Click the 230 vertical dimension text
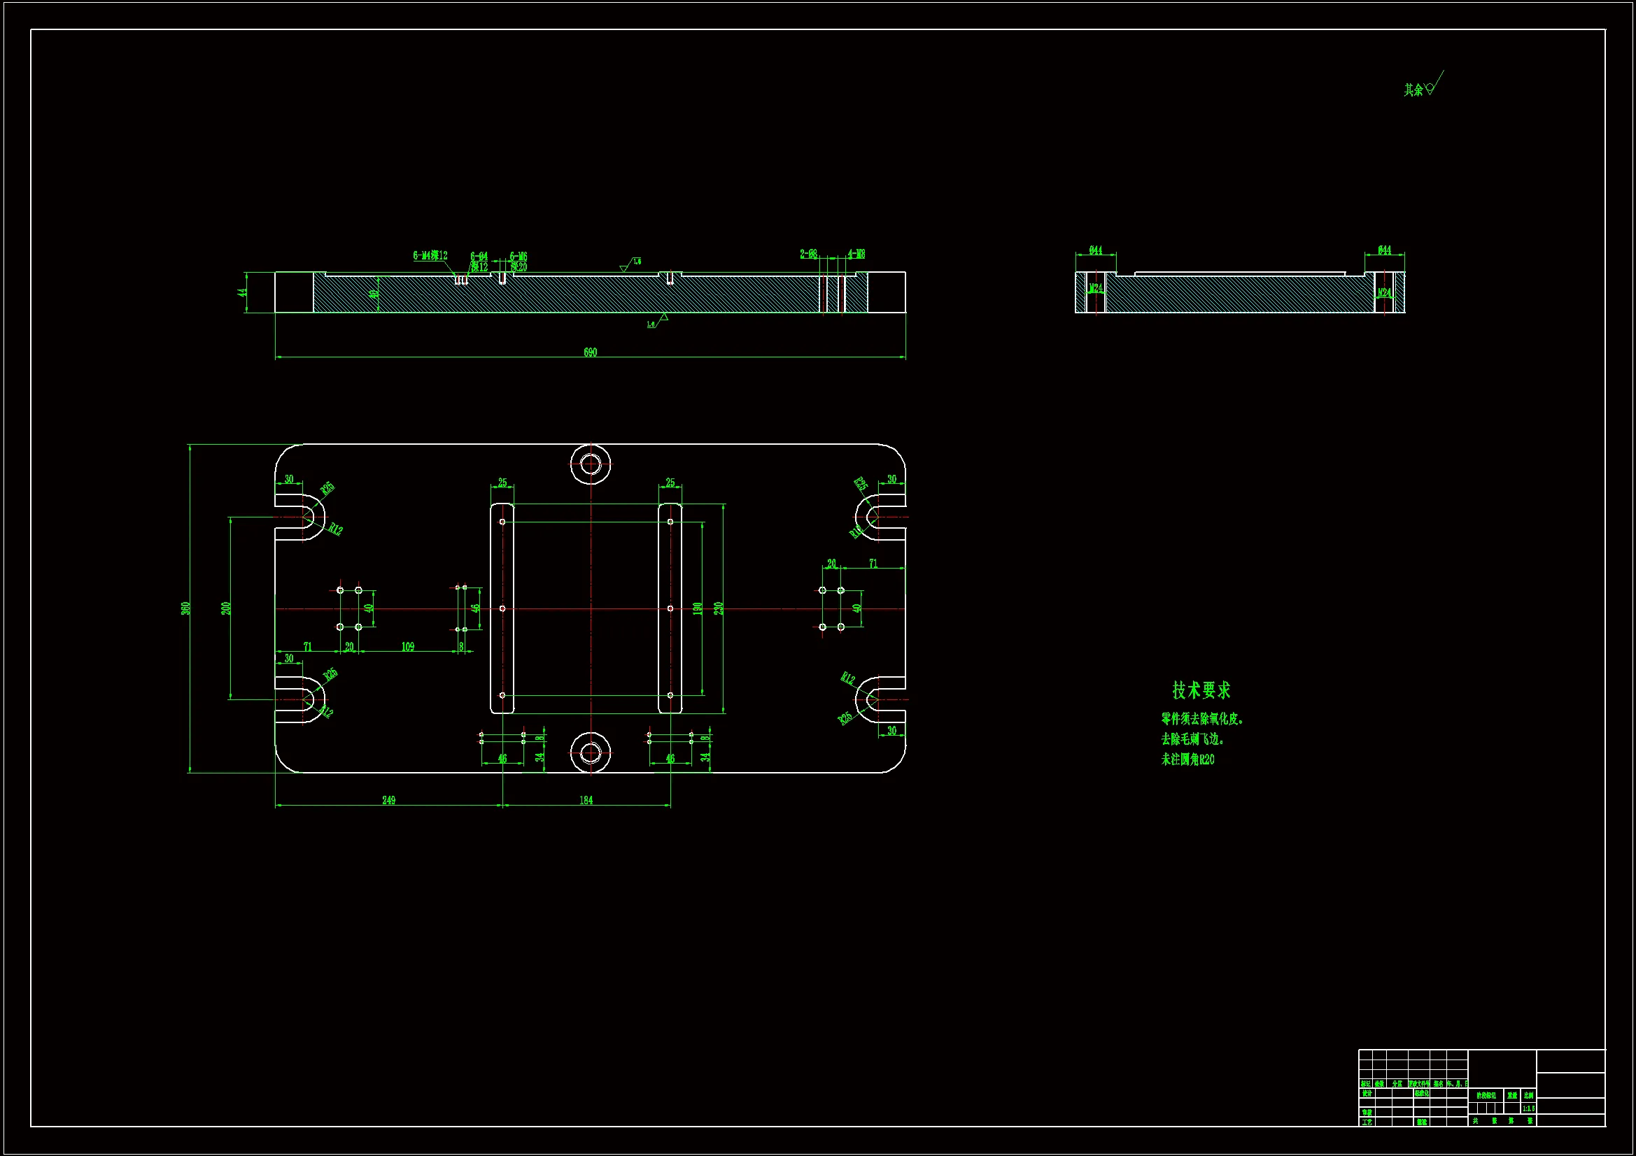The height and width of the screenshot is (1156, 1636). click(x=719, y=608)
